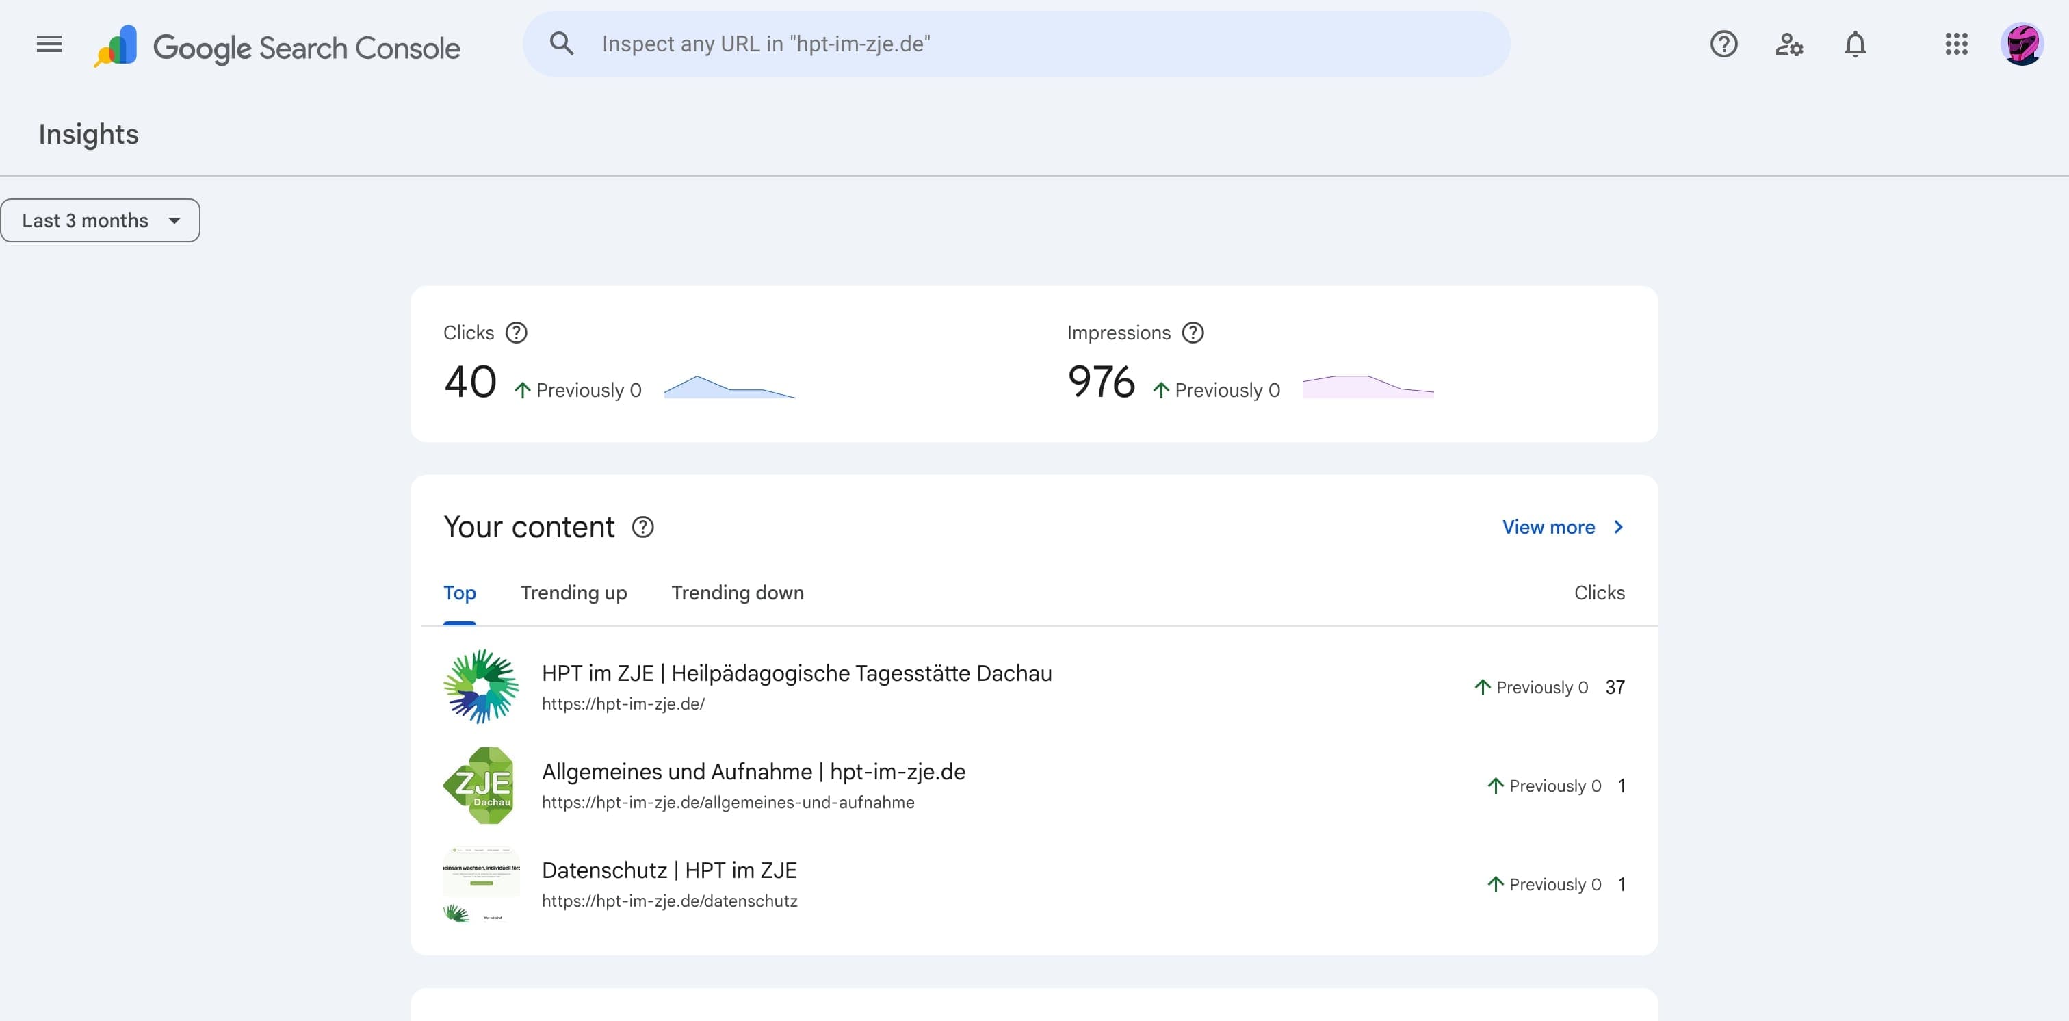
Task: Click the ZJE Dachau page thumbnail
Action: [x=480, y=785]
